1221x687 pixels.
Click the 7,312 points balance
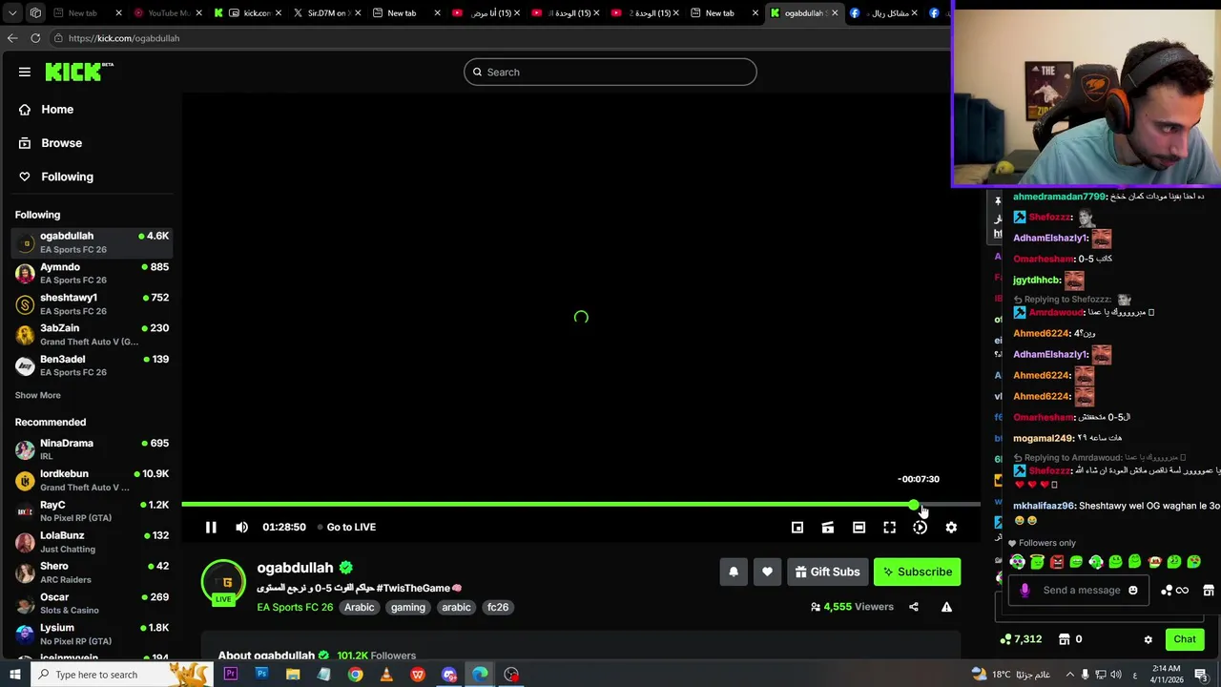[x=1020, y=639]
